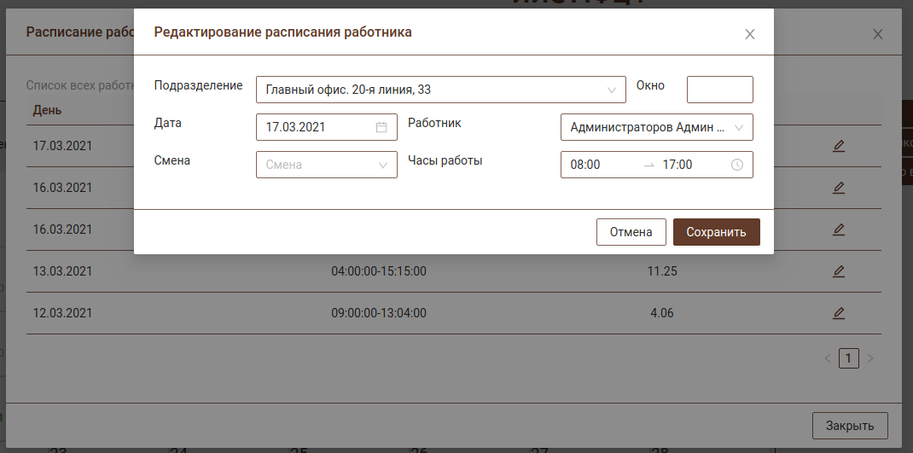The width and height of the screenshot is (913, 453).
Task: Open the Подразделение dropdown
Action: click(440, 90)
